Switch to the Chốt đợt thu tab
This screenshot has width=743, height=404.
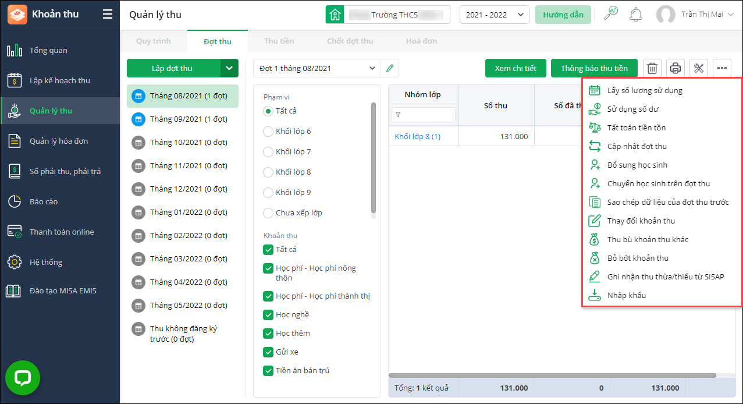pos(350,41)
